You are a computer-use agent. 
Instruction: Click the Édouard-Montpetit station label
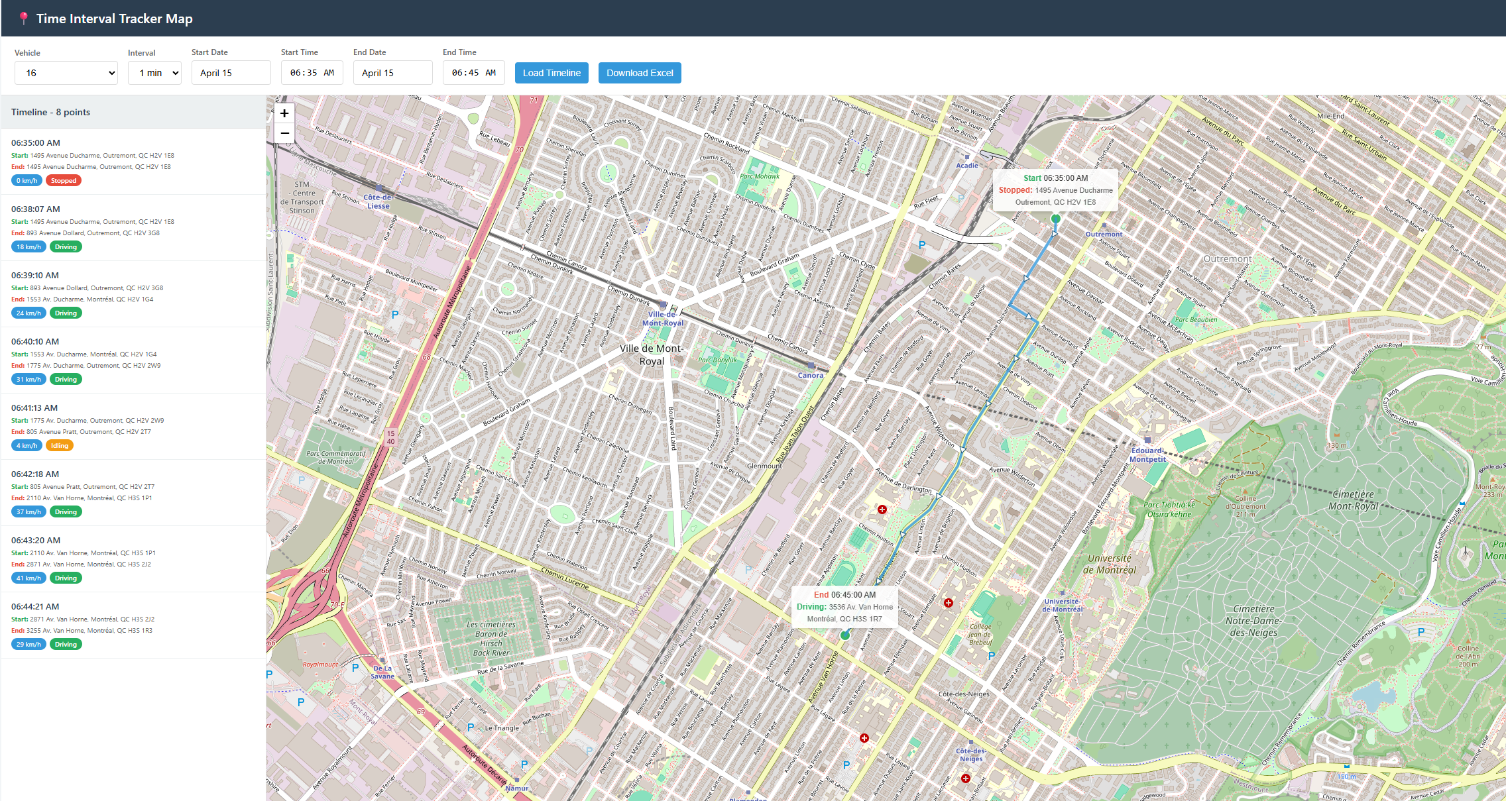coord(1147,454)
